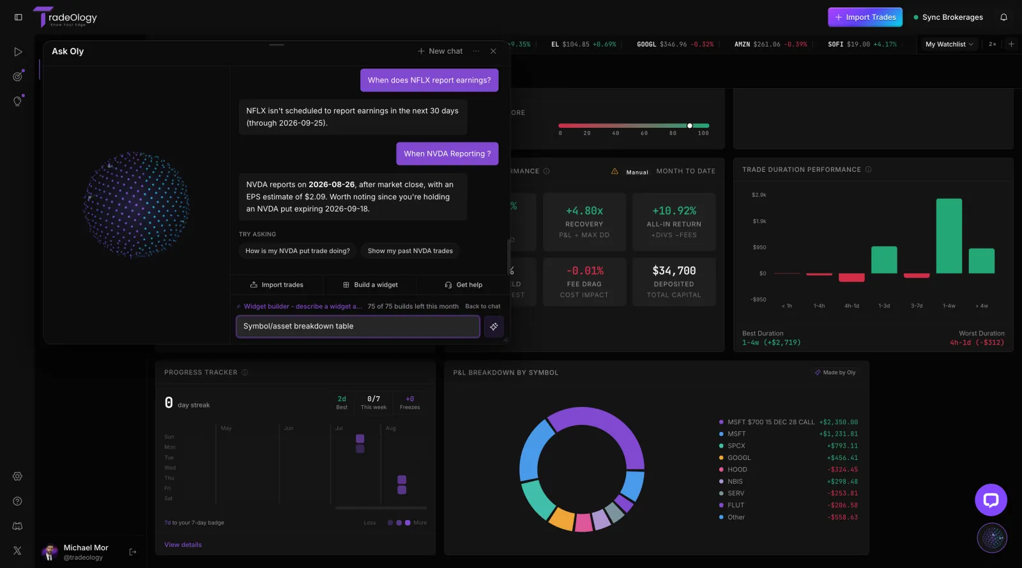Screen dimensions: 1022x568
Task: Open the Ask Oly three-dots menu
Action: (x=476, y=51)
